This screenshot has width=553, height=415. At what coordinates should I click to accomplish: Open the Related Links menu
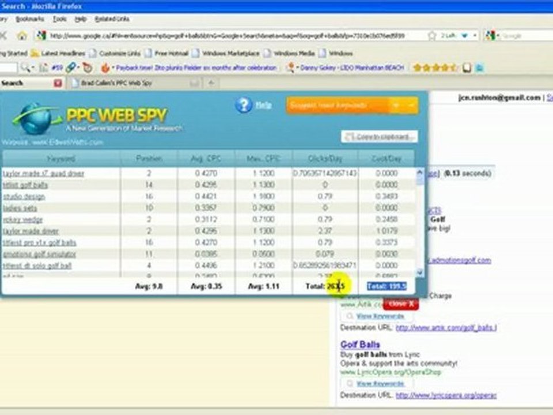(112, 18)
